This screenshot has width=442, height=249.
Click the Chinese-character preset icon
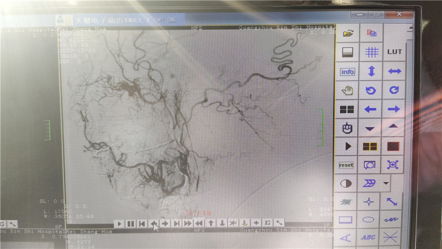pos(346,202)
